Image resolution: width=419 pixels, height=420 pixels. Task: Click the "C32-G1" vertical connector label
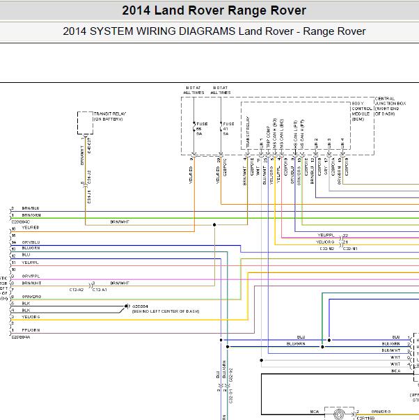[x=231, y=396]
